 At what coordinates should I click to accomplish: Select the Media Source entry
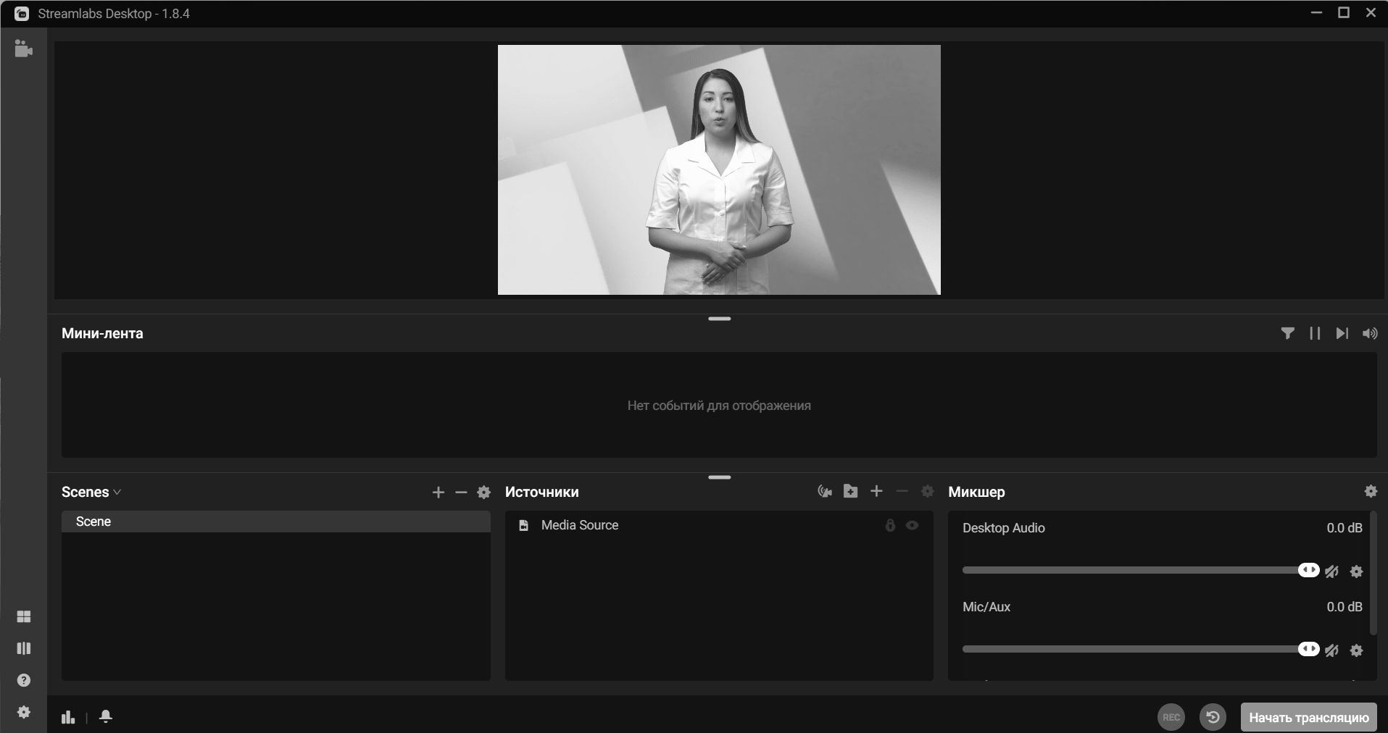(580, 525)
